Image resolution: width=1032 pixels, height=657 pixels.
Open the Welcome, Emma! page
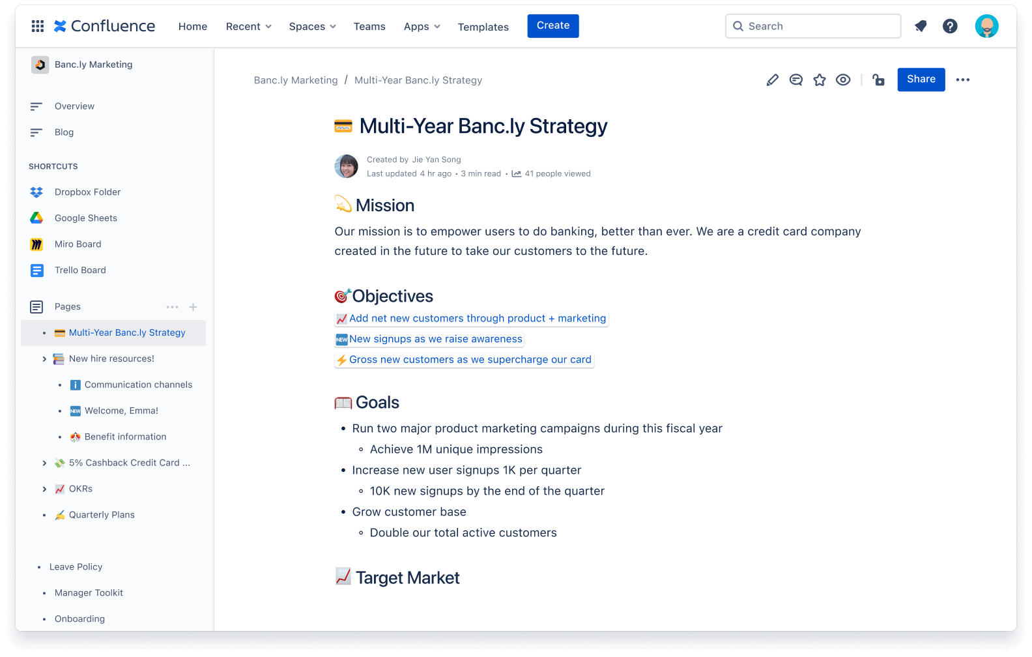[121, 411]
